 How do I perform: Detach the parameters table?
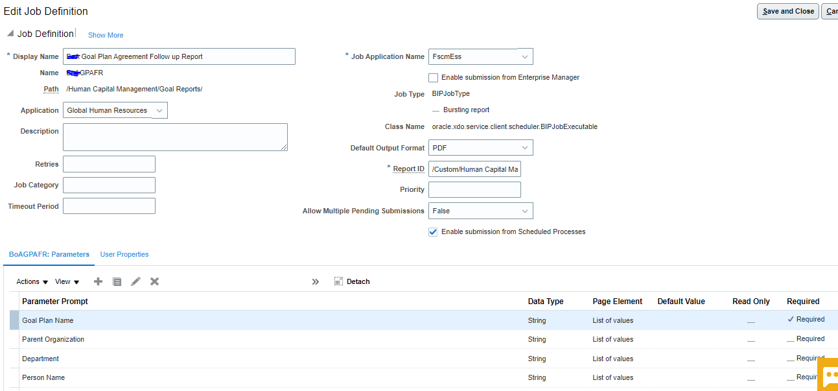tap(352, 281)
